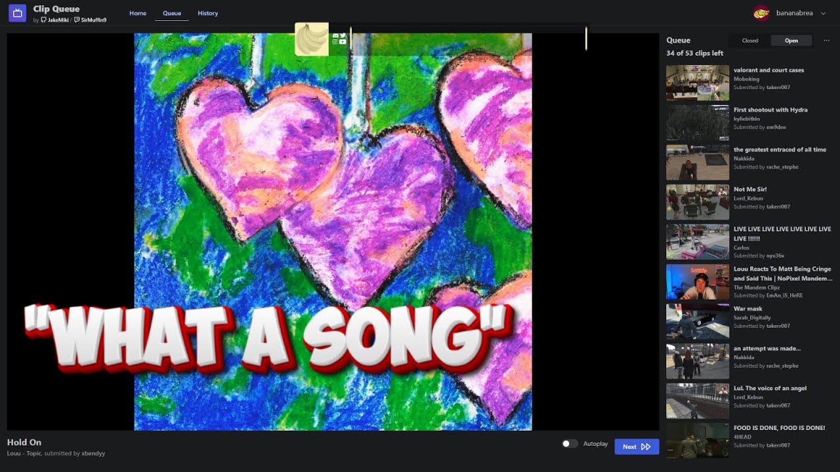Click channel name 4HEAD
The height and width of the screenshot is (472, 840).
742,437
